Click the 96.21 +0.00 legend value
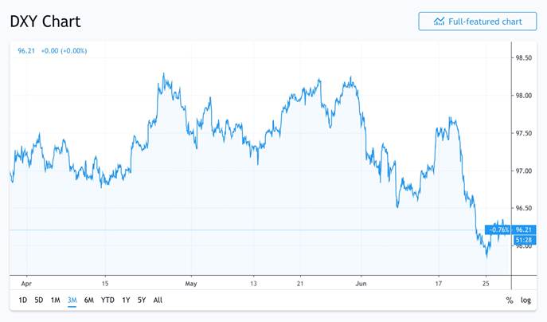 pos(52,51)
